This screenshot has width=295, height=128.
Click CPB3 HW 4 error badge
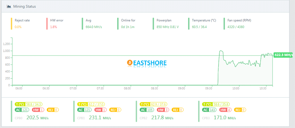click(x=225, y=110)
